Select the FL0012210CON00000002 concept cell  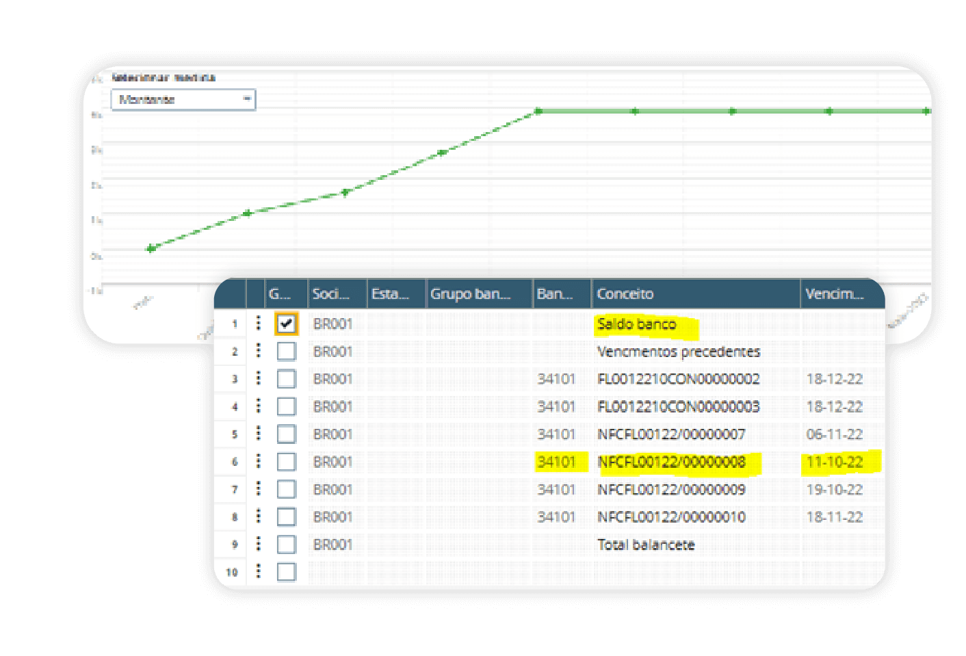[x=678, y=379]
